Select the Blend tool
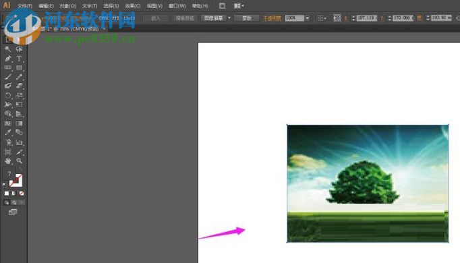The height and width of the screenshot is (263, 460). point(19,133)
